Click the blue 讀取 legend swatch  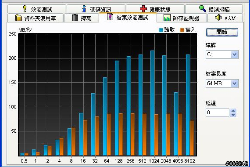point(161,30)
